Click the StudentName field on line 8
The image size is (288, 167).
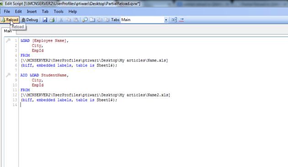(x=54, y=75)
